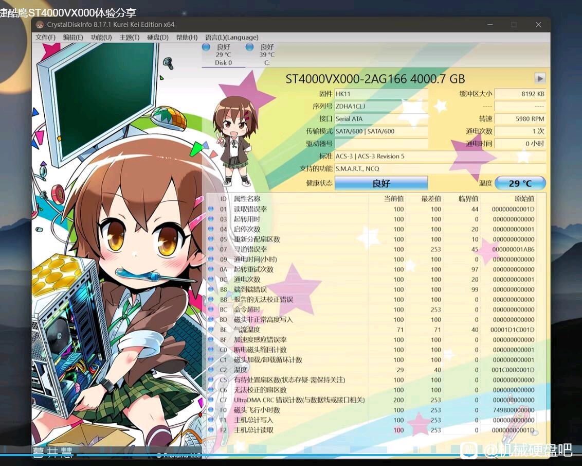582x466 pixels.
Task: Click status dot for 主机总计写入 row
Action: (211, 420)
